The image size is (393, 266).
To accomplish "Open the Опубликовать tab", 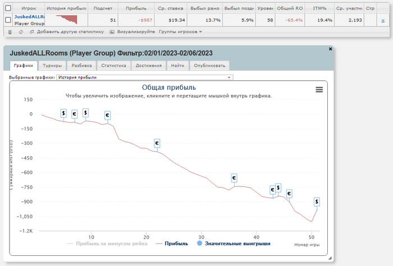I will pyautogui.click(x=209, y=66).
